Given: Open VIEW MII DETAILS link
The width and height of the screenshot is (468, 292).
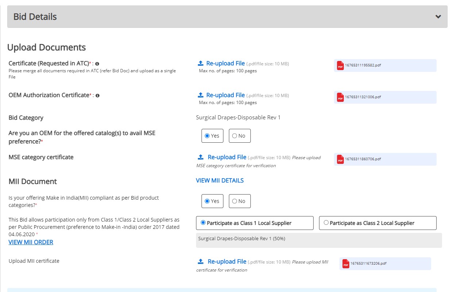Looking at the screenshot, I should point(219,180).
